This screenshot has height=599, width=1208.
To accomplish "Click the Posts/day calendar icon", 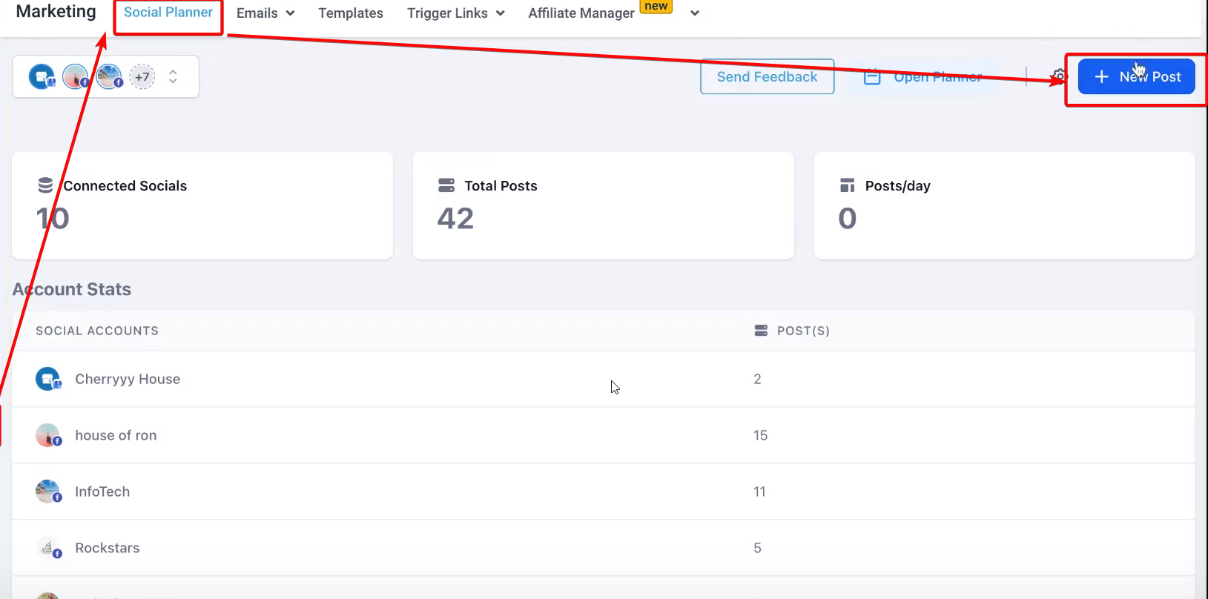I will coord(847,185).
